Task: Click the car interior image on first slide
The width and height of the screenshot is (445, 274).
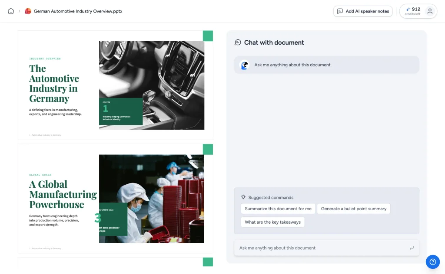Action: click(x=152, y=85)
